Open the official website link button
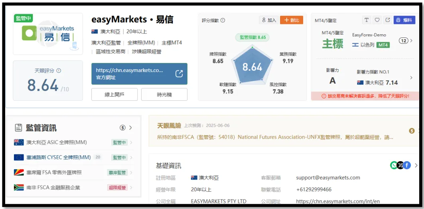The height and width of the screenshot is (209, 424). [139, 74]
